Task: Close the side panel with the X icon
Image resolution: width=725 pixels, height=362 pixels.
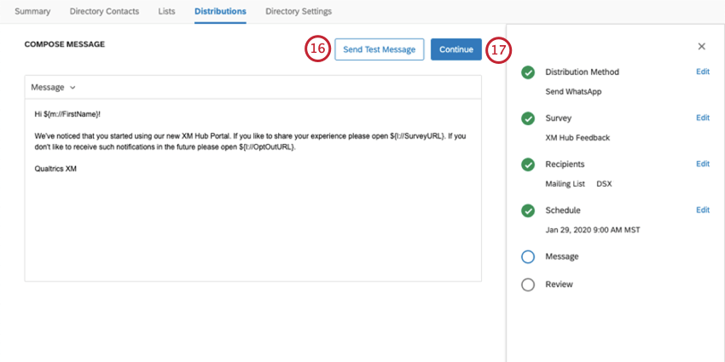Action: (x=701, y=46)
